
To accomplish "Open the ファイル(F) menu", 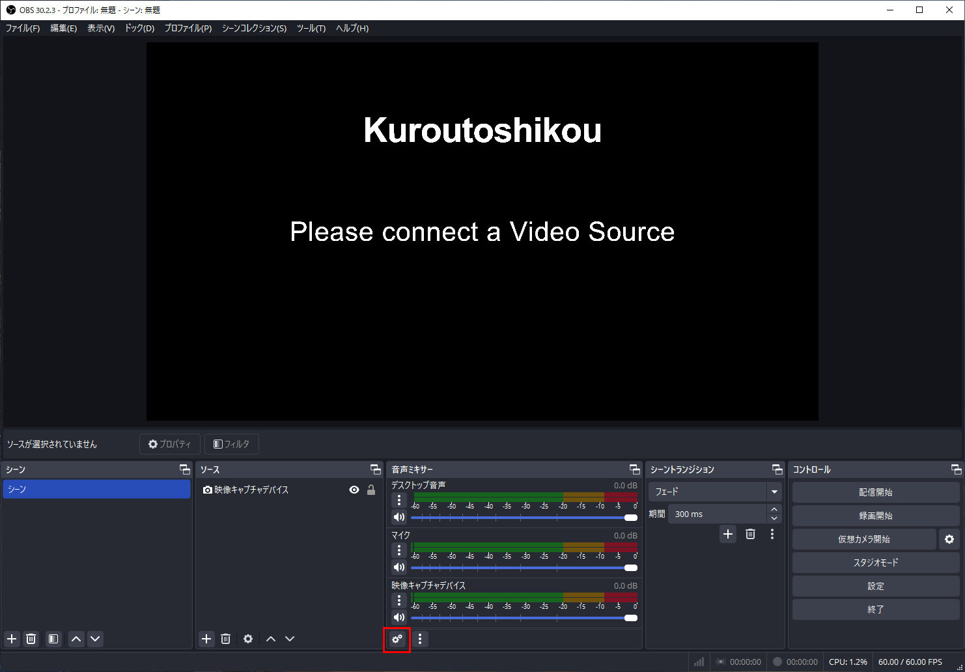I will (x=23, y=28).
